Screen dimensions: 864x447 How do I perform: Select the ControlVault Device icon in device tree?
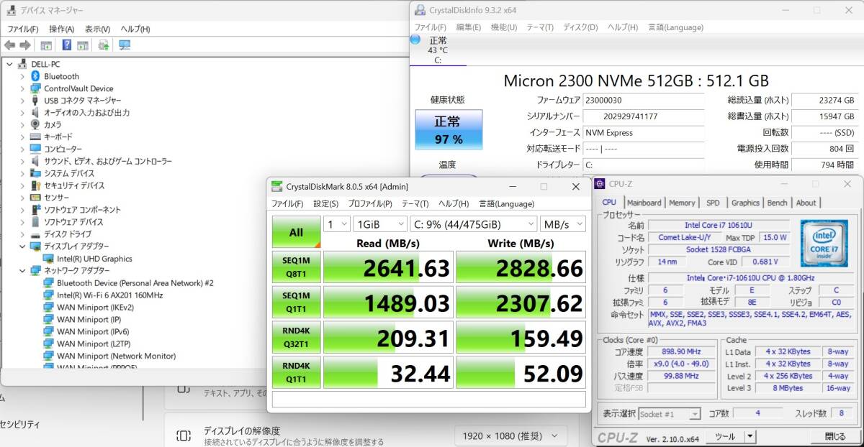[x=35, y=88]
